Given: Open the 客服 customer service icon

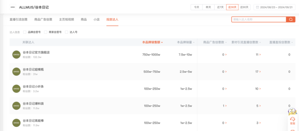Looking at the screenshot, I should pyautogui.click(x=293, y=121).
